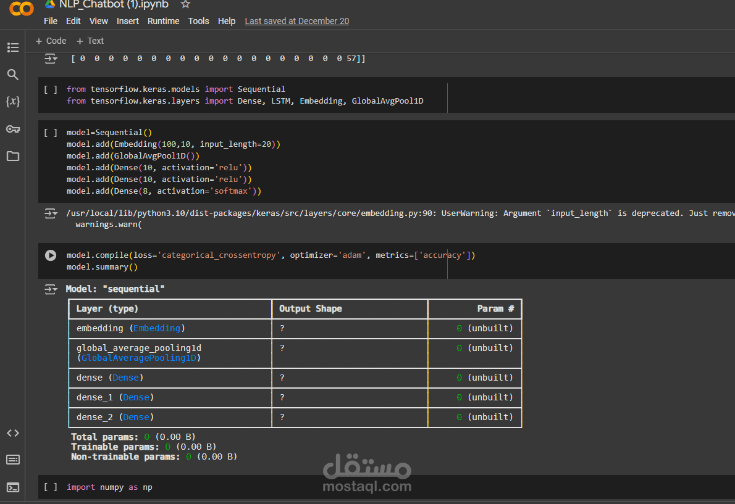Click the Dense link in dense_1 row
Viewport: 735px width, 504px height.
(136, 397)
